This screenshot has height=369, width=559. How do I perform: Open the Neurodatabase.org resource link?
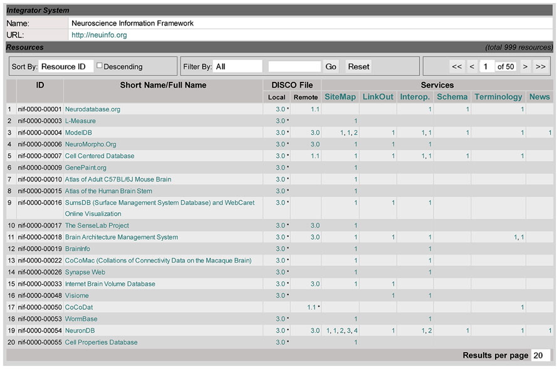[x=92, y=109]
